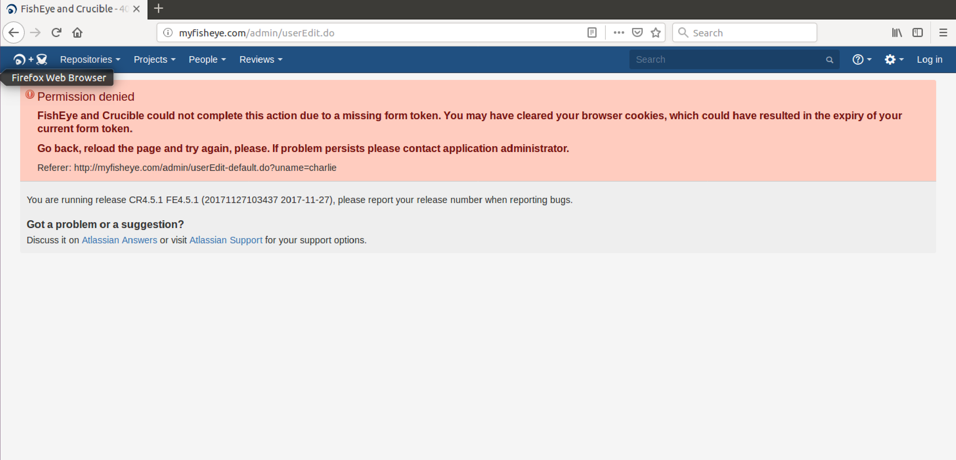The width and height of the screenshot is (956, 460).
Task: Expand the Projects menu
Action: 154,59
